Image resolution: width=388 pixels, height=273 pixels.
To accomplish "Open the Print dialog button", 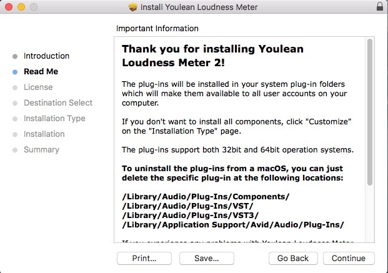I will pyautogui.click(x=144, y=258).
